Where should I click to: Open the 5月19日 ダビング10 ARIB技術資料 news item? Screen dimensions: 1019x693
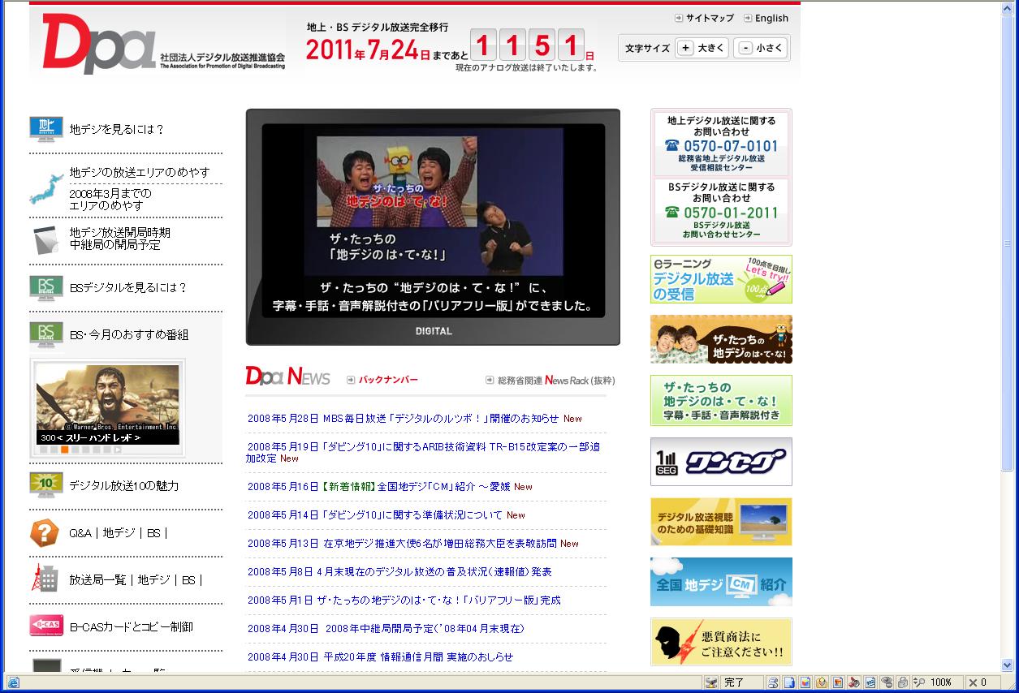(x=423, y=452)
